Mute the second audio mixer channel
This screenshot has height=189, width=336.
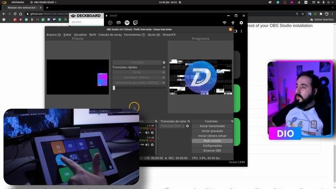point(147,145)
